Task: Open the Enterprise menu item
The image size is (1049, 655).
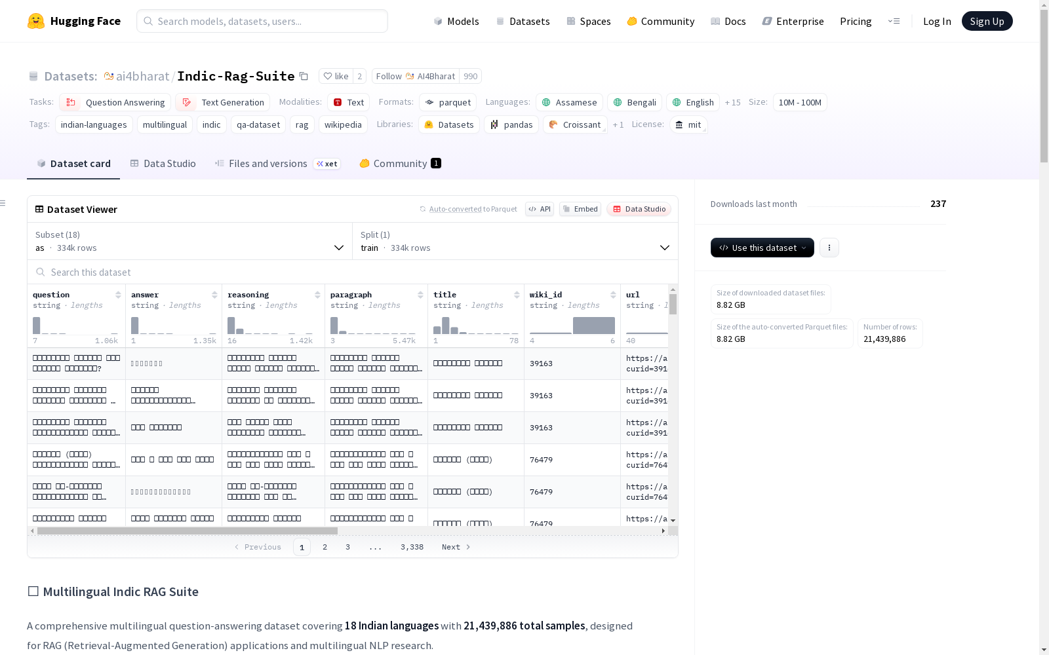Action: point(793,21)
